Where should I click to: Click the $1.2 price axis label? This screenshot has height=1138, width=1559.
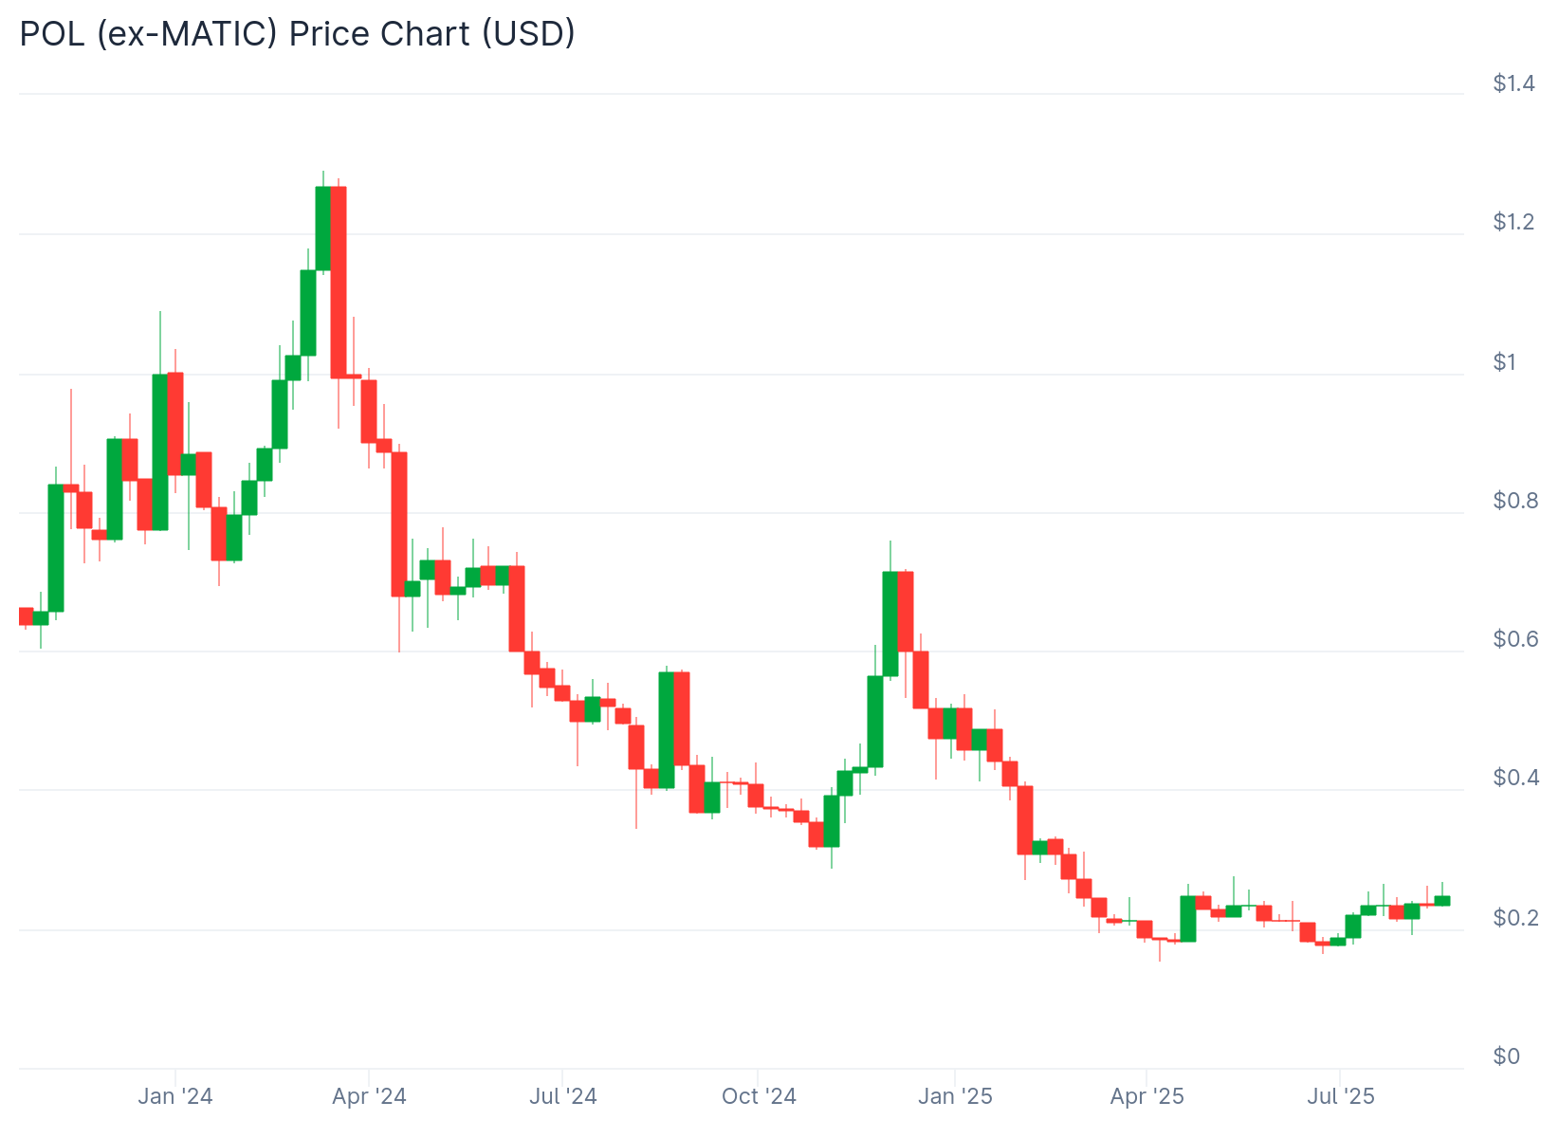click(1513, 222)
